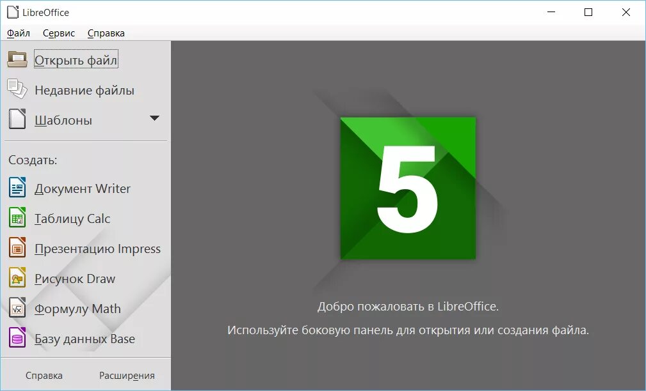Click the Открыть файл button
646x391 pixels.
76,60
